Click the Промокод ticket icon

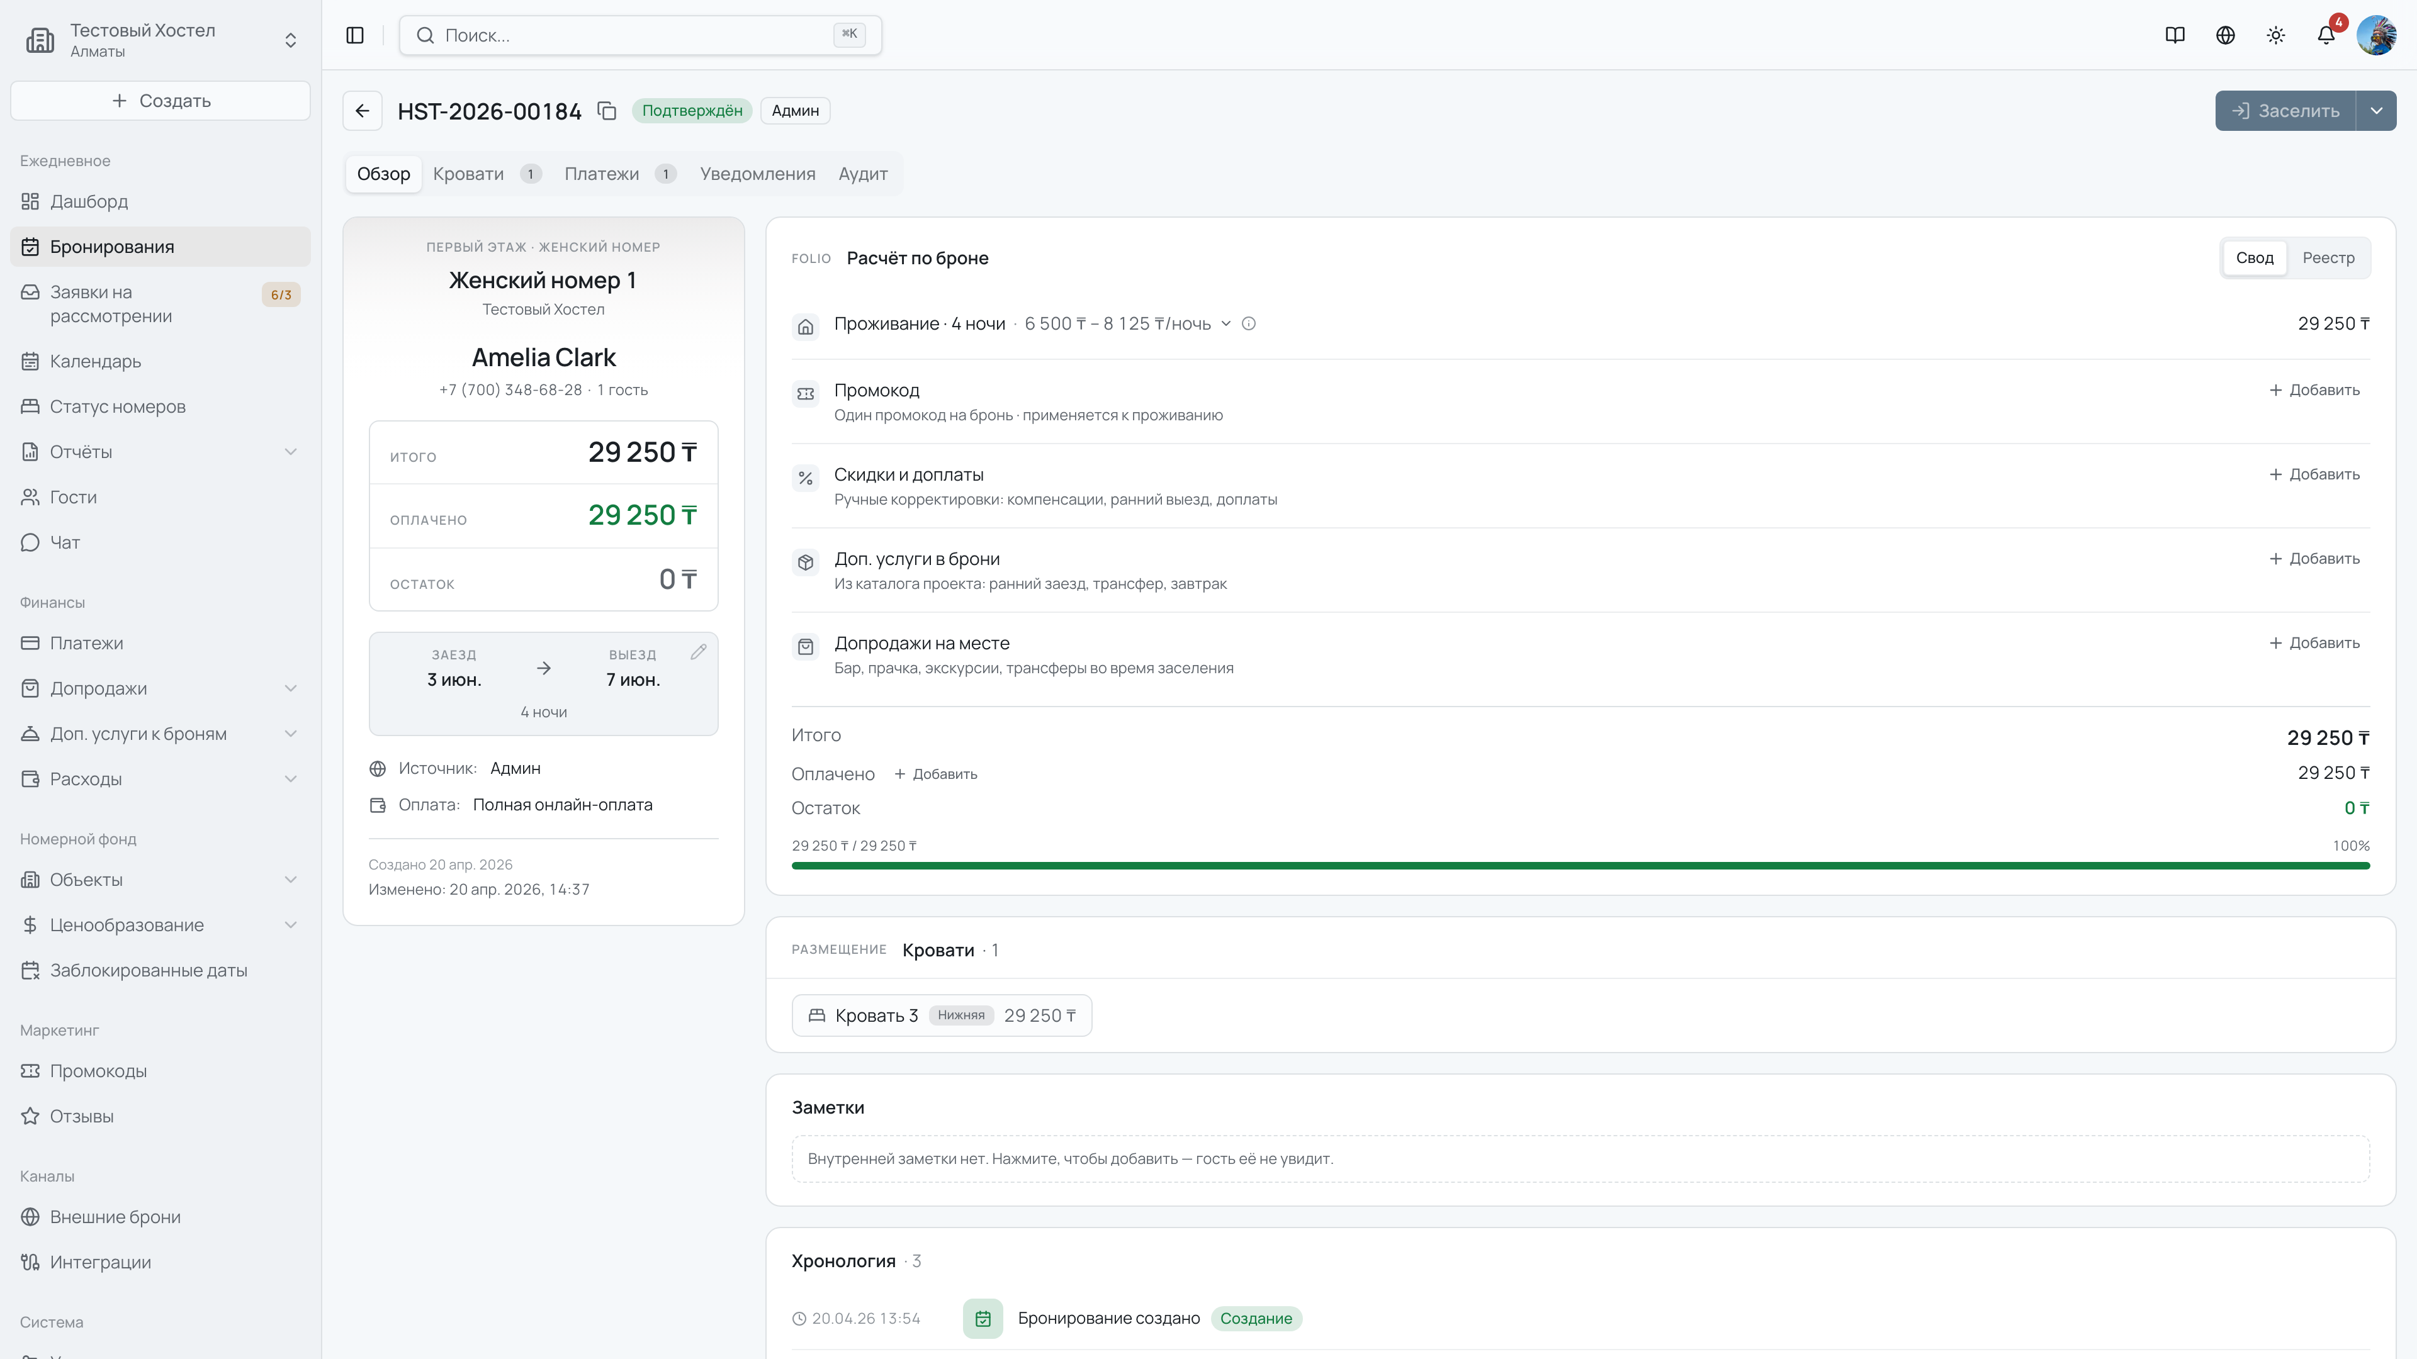coord(805,394)
